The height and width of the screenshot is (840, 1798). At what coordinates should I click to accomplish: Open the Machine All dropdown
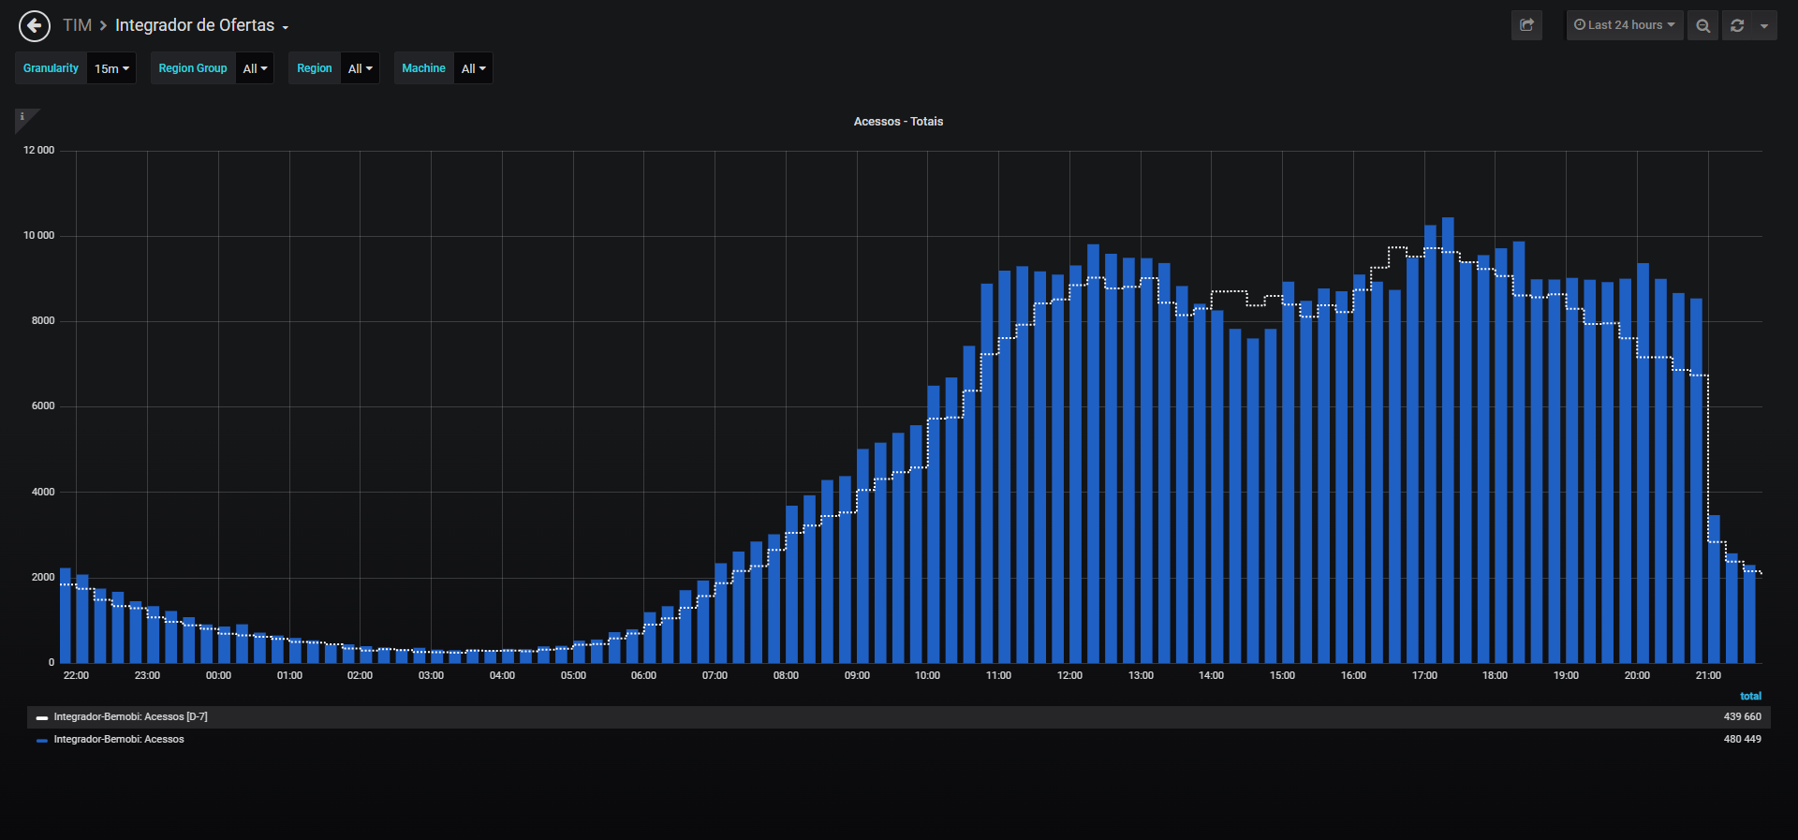tap(474, 68)
